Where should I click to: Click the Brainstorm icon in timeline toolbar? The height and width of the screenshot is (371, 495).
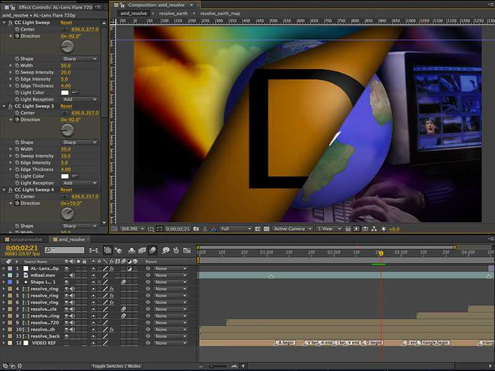[166, 250]
